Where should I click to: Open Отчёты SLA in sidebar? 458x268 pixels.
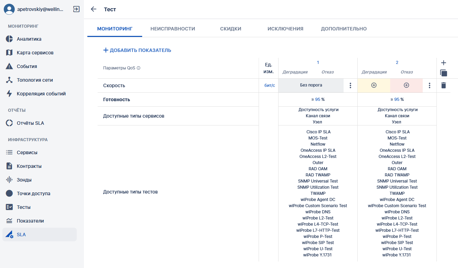pyautogui.click(x=39, y=123)
